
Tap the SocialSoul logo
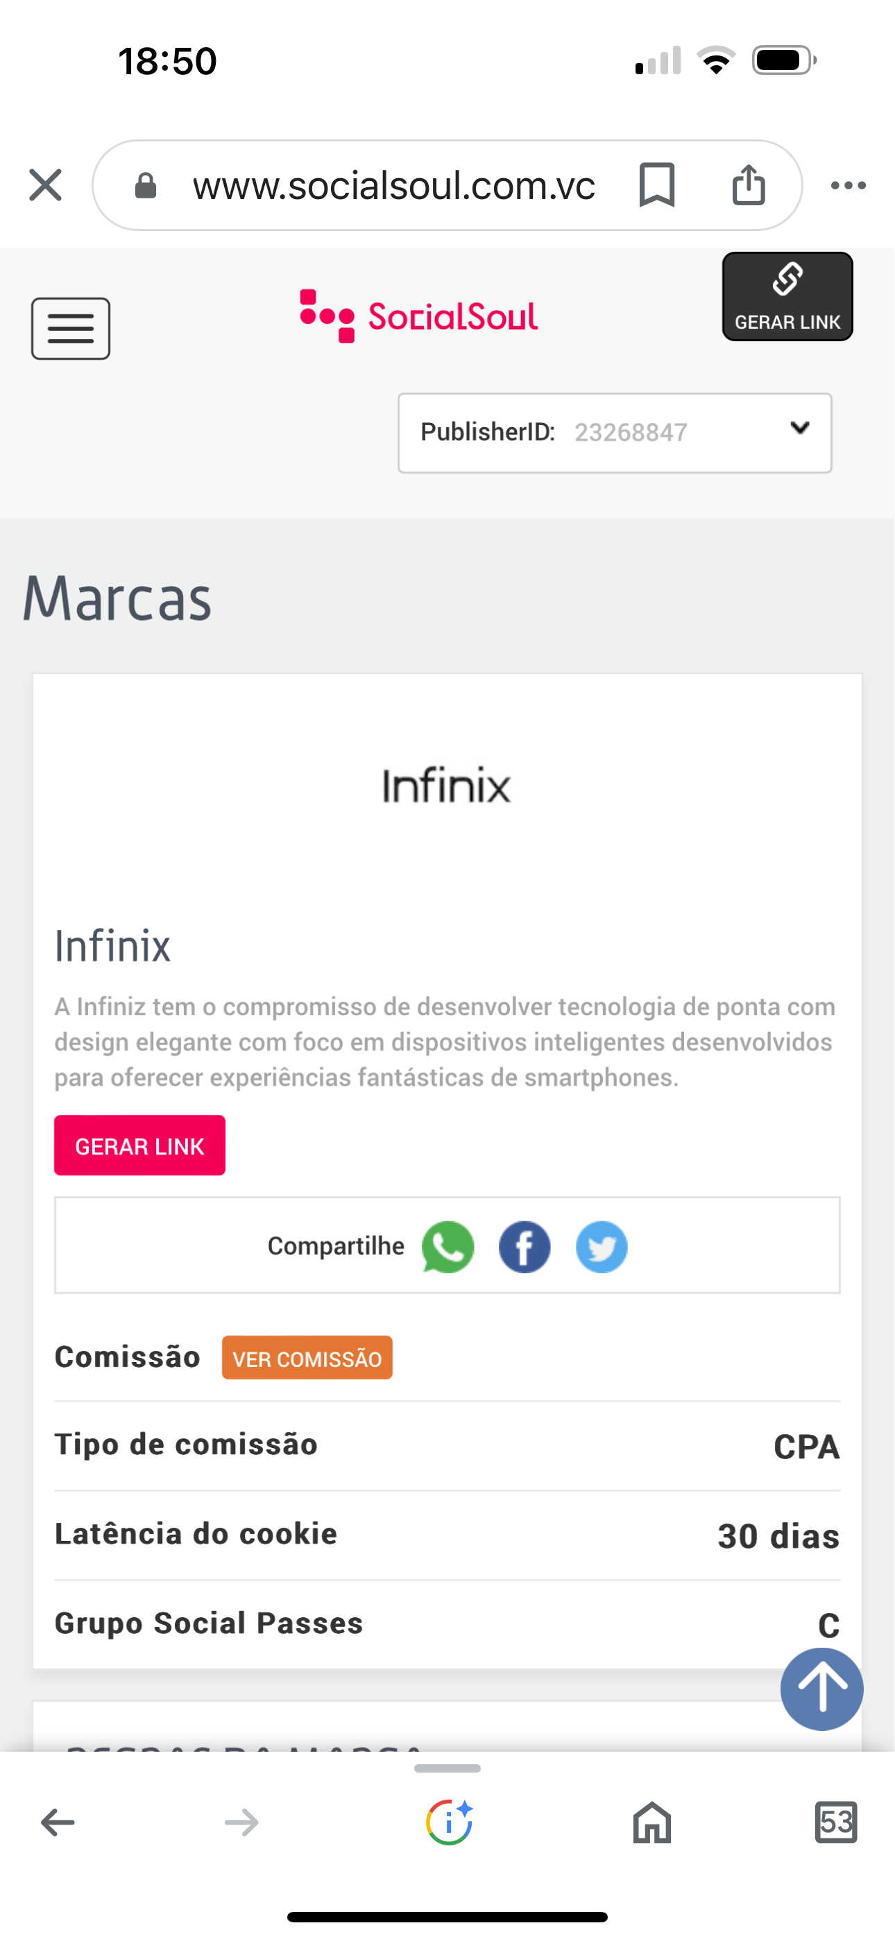point(419,316)
